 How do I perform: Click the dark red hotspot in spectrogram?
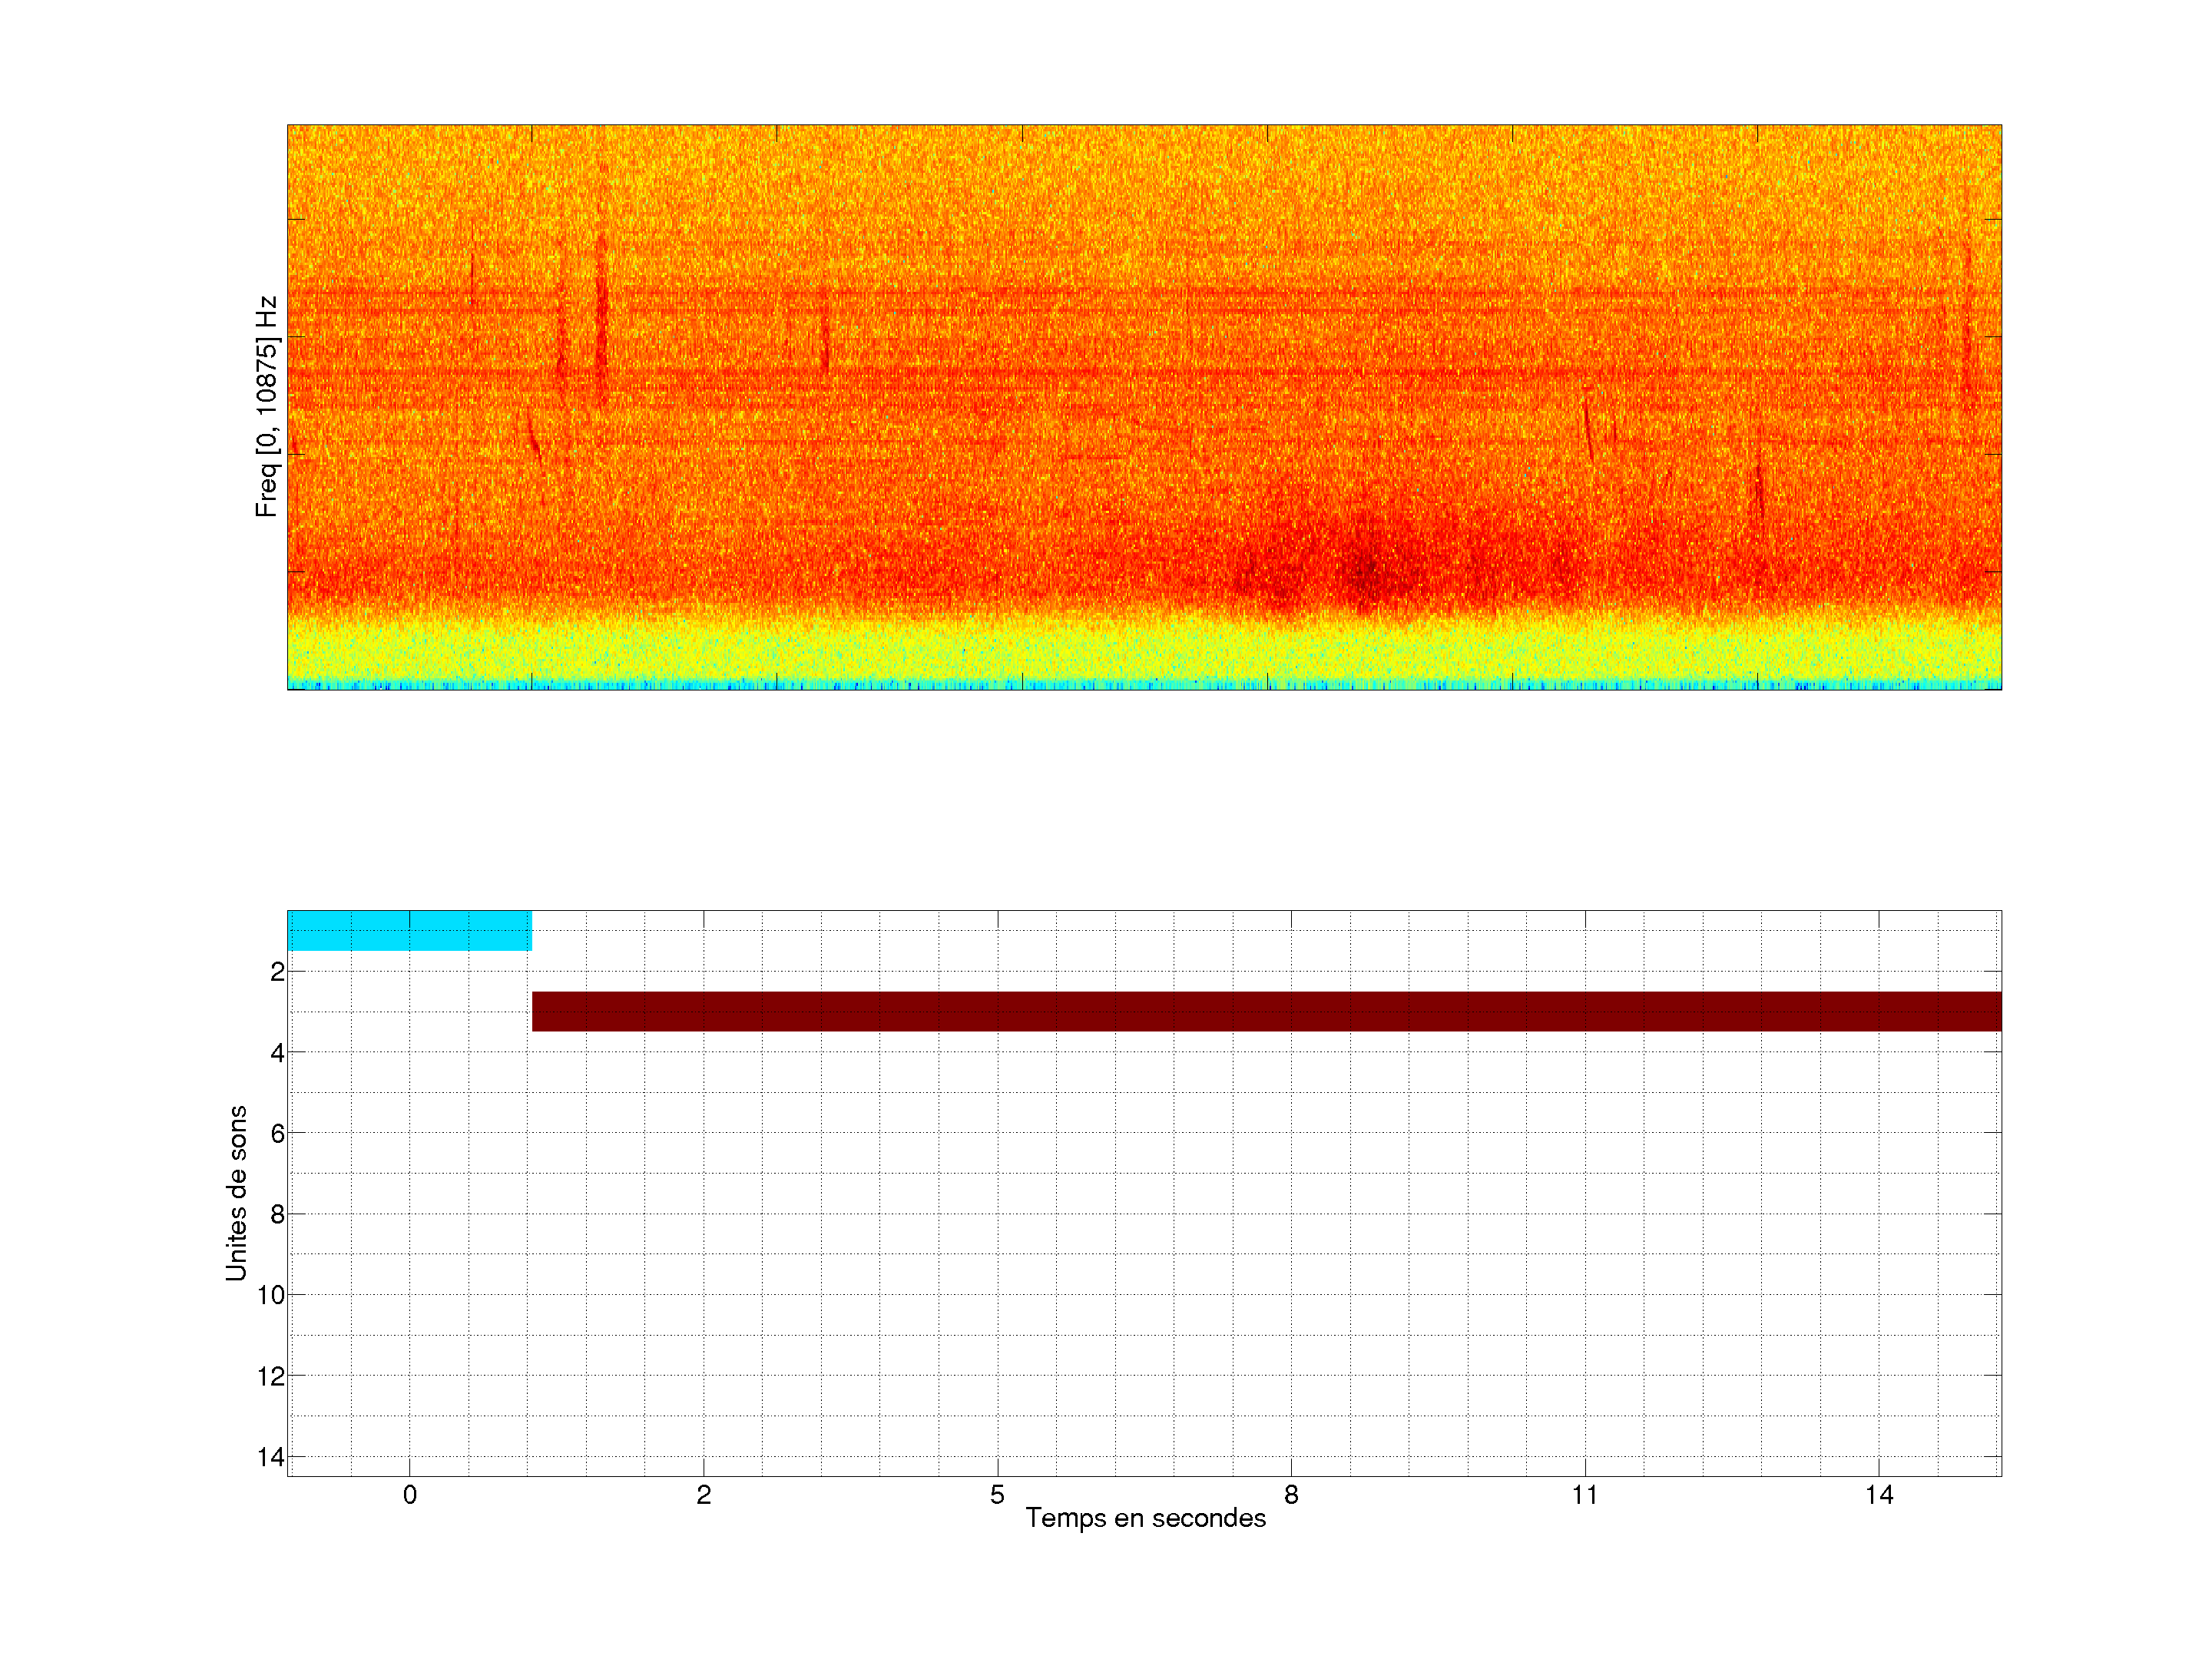pyautogui.click(x=1367, y=572)
